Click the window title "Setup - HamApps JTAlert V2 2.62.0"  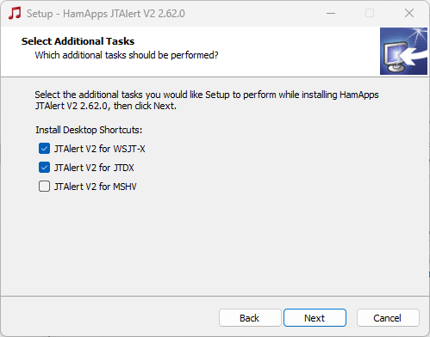(x=106, y=14)
